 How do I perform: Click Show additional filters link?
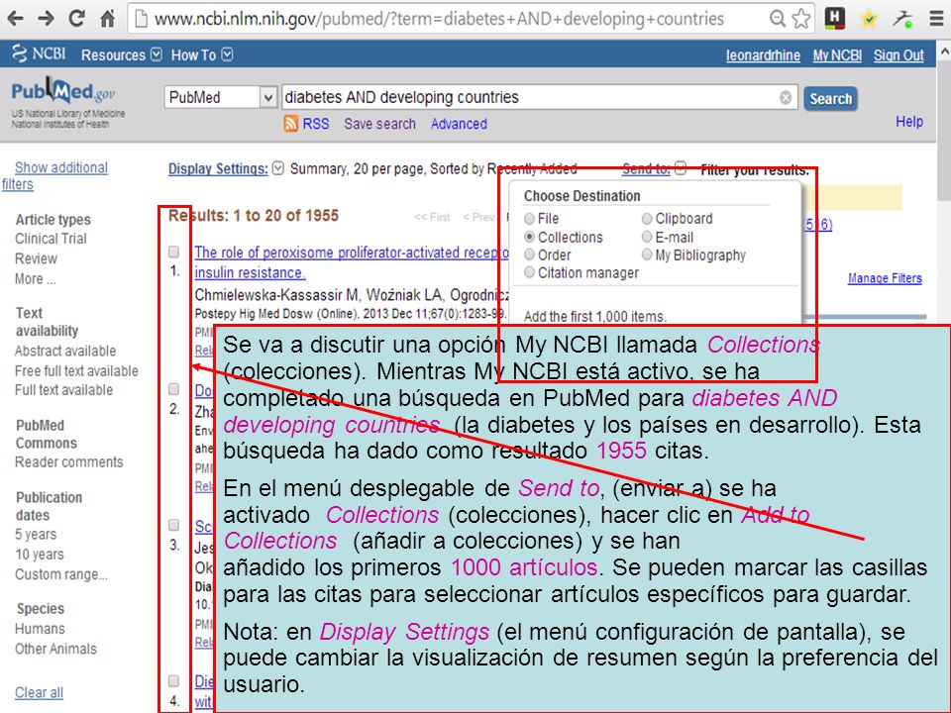tap(54, 176)
